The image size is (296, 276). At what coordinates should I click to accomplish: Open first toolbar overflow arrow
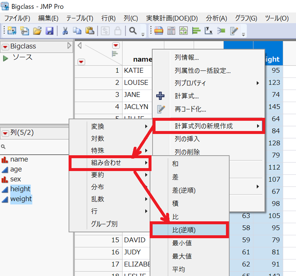pyautogui.click(x=143, y=35)
